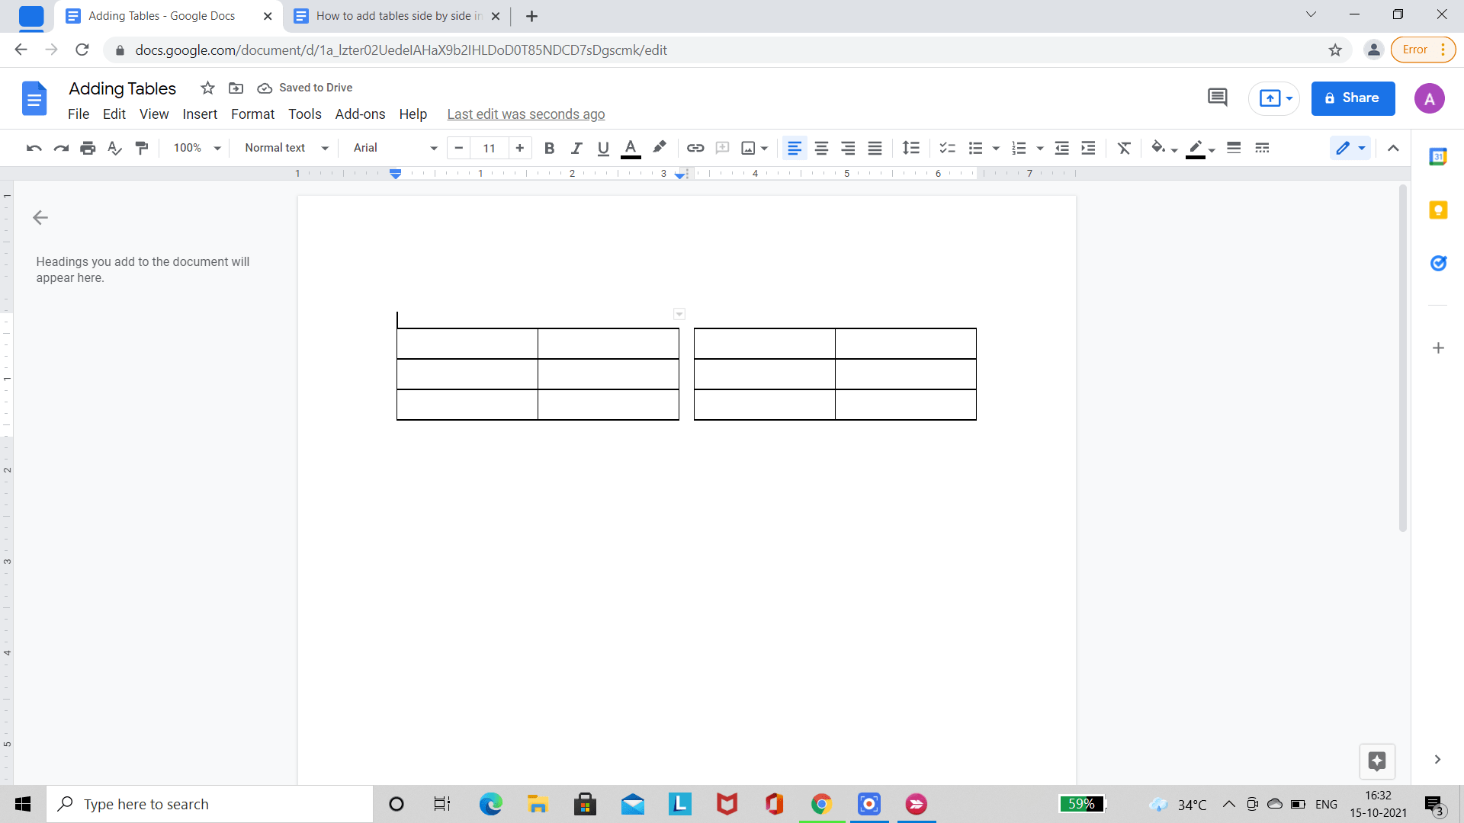
Task: Toggle Bold formatting
Action: pyautogui.click(x=549, y=148)
